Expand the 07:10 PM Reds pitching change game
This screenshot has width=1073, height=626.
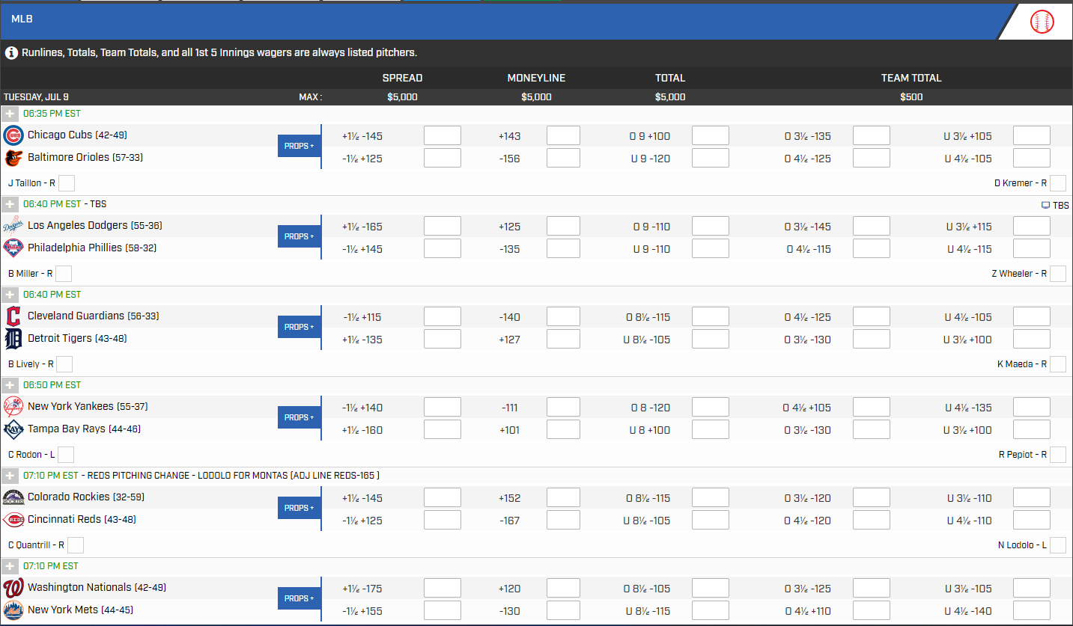click(10, 476)
